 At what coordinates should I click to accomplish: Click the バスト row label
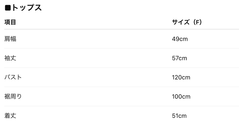coord(13,77)
